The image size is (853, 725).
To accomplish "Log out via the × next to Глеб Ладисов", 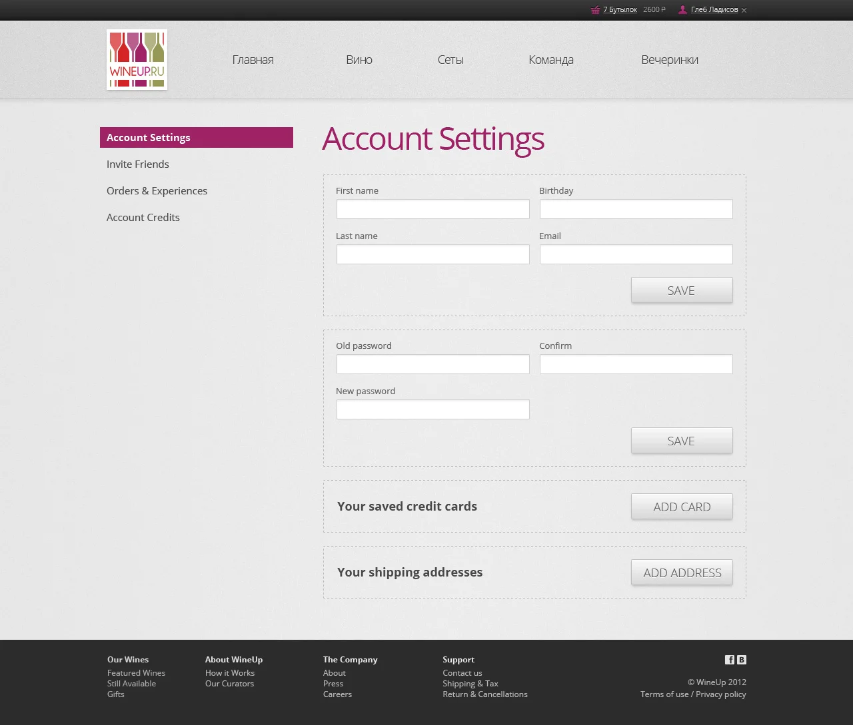I will (744, 10).
